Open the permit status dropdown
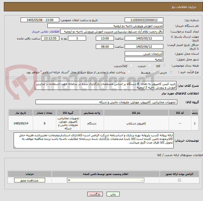Screen dimensions: 203x201 (106, 180)
